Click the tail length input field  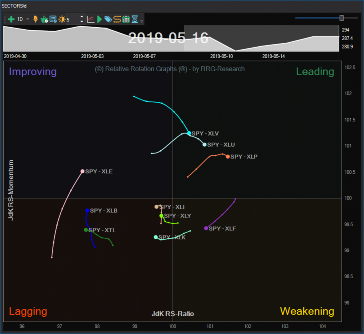(73, 19)
